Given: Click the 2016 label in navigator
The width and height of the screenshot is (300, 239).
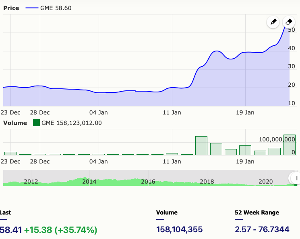Looking at the screenshot, I should click(148, 181).
